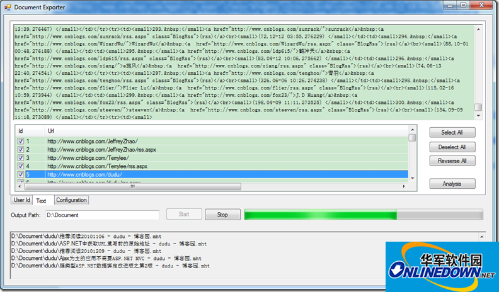This screenshot has height=292, width=499.
Task: Click HTML text pane scroll-down arrow
Action: click(478, 116)
